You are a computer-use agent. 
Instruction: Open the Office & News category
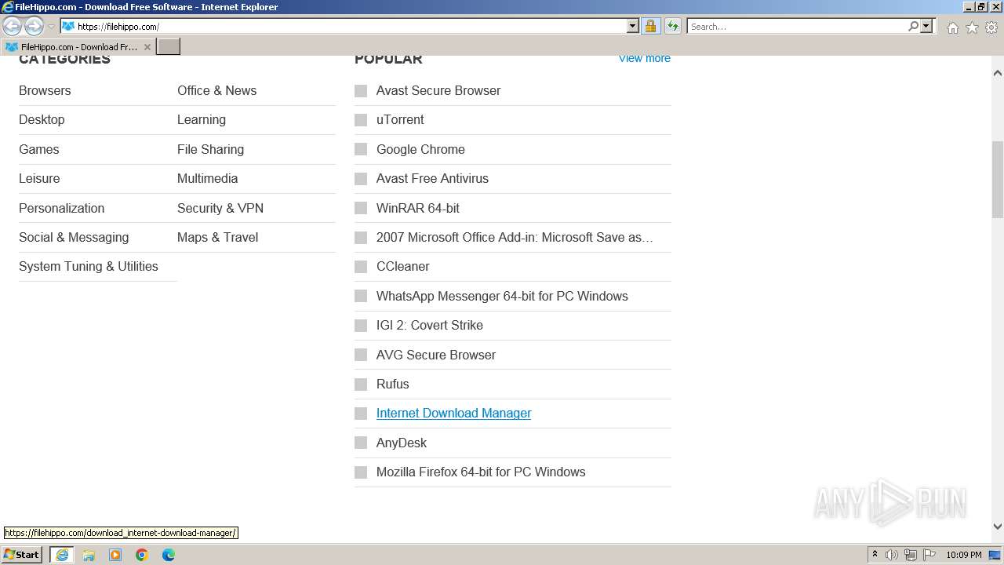point(216,90)
